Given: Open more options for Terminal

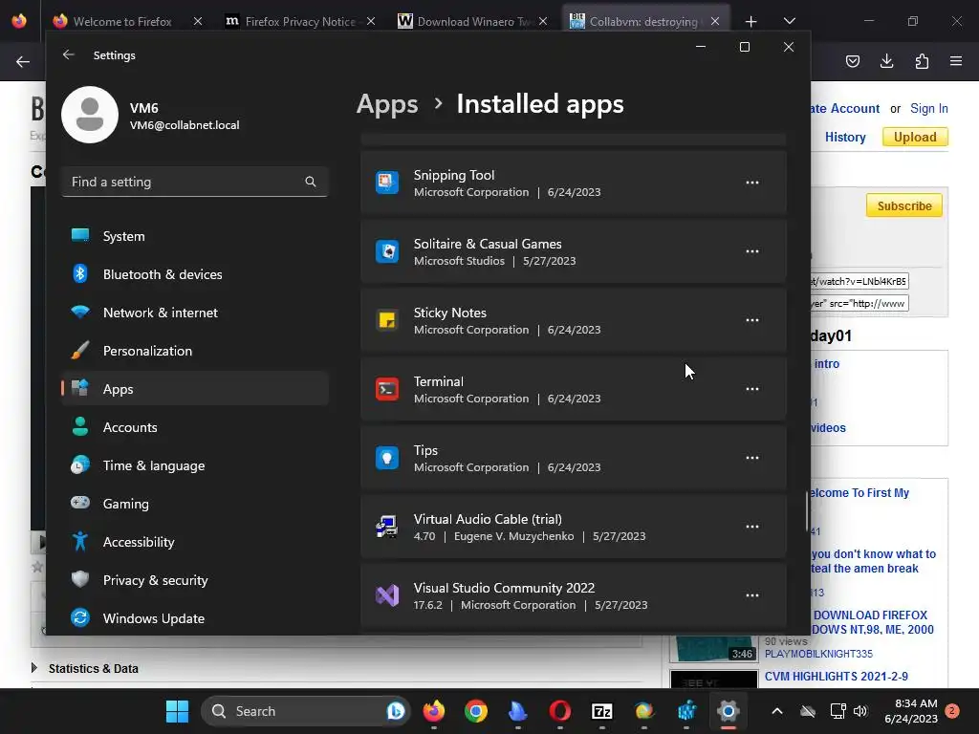Looking at the screenshot, I should [752, 389].
